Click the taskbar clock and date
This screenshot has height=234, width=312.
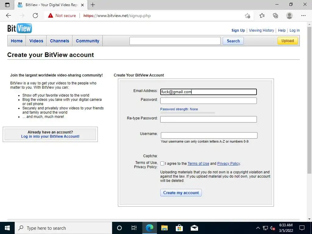pyautogui.click(x=286, y=228)
